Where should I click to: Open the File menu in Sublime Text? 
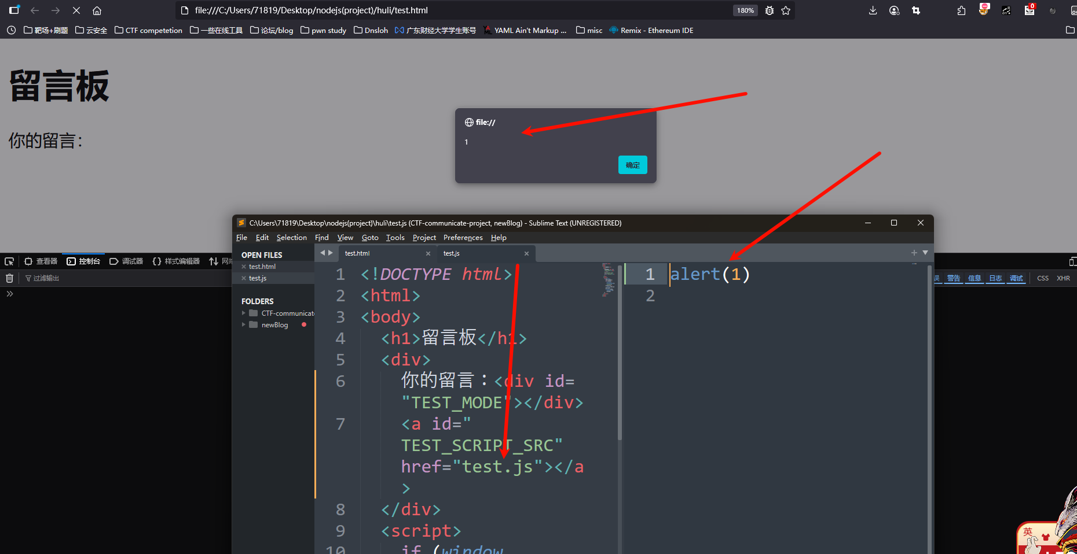point(241,238)
